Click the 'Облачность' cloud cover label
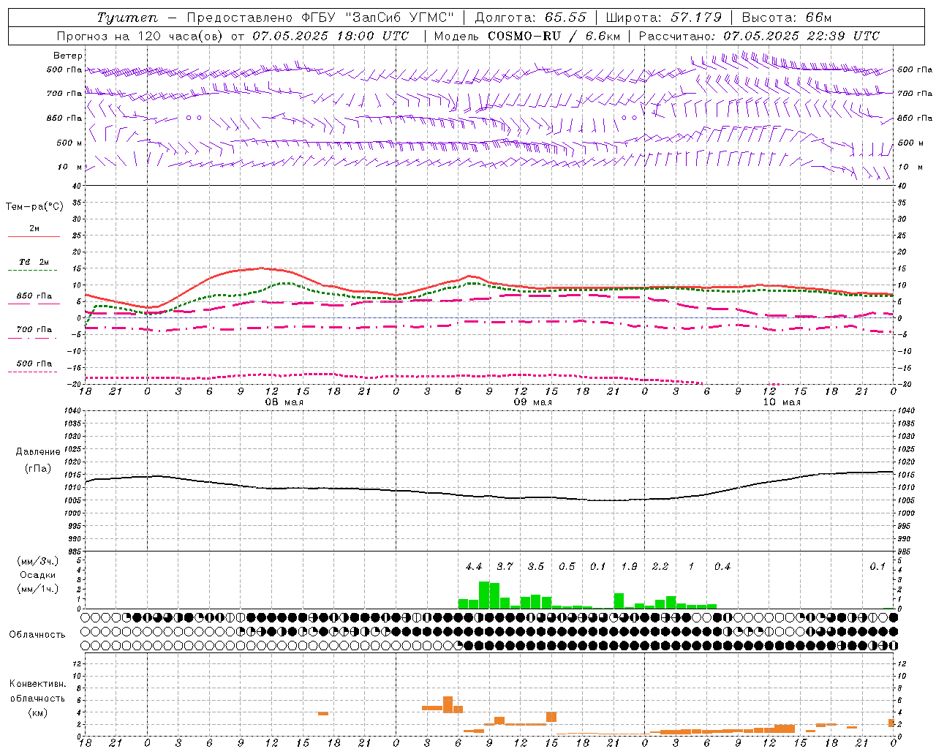 (x=37, y=635)
